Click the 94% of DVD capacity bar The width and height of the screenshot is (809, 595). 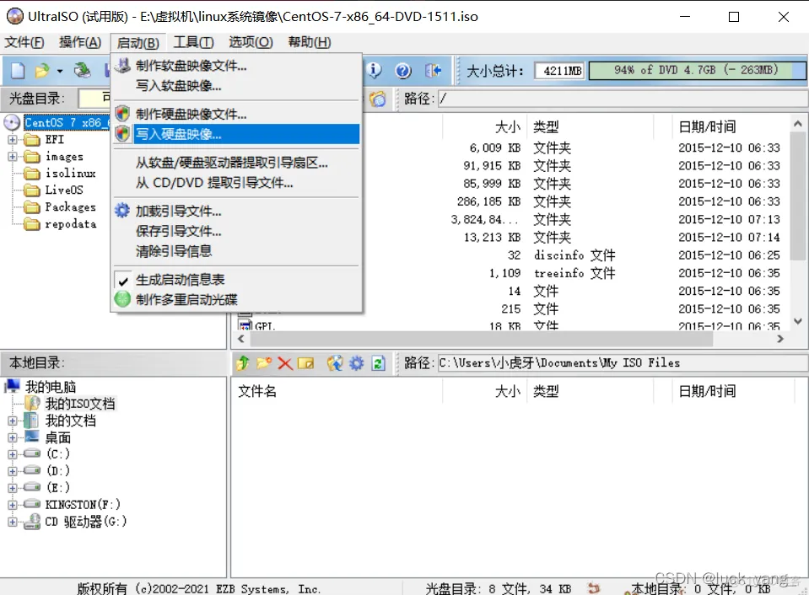click(696, 71)
